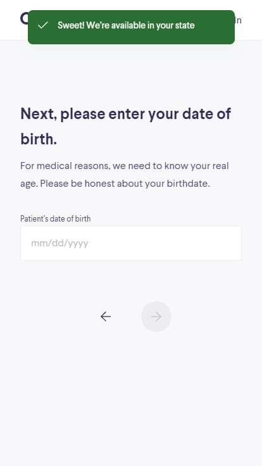Click the 'Patient's date of birth' field label
This screenshot has height=466, width=262.
tap(56, 218)
